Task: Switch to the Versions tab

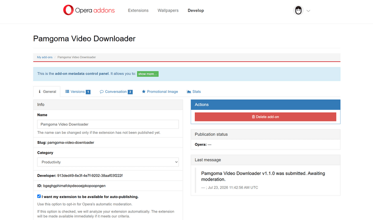Action: 78,92
